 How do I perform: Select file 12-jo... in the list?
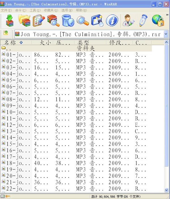(x=76, y=125)
